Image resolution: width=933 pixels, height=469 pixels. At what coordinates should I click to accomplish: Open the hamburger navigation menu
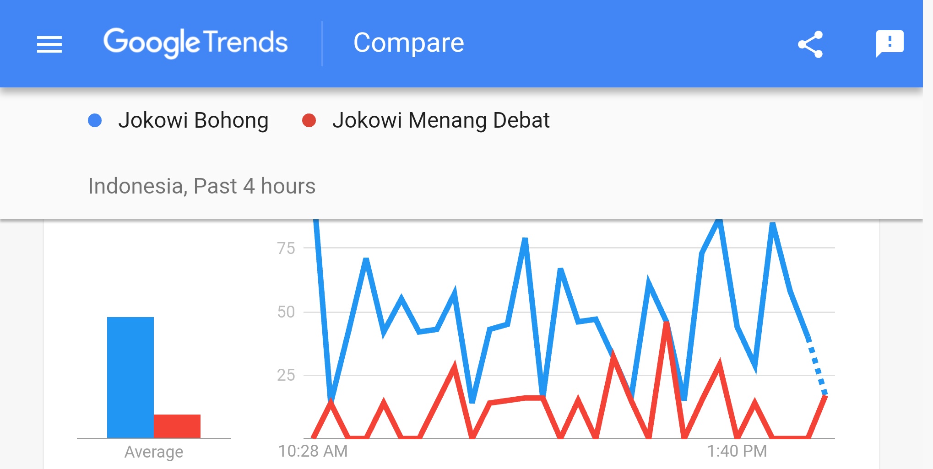tap(49, 44)
